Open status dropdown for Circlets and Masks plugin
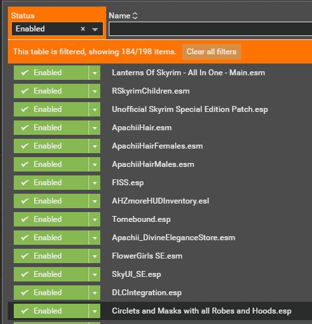The width and height of the screenshot is (312, 324). coord(94,311)
